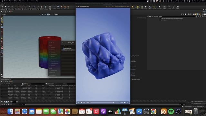This screenshot has height=116, width=206.
Task: Open Trash from the Dock
Action: [196, 111]
